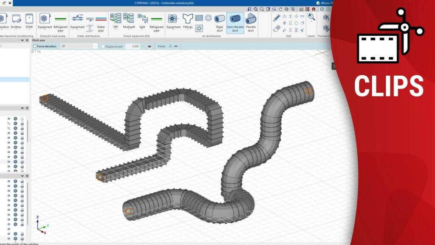435x245 pixels.
Task: Select the Eraser tool in Edit group
Action: (x=277, y=29)
